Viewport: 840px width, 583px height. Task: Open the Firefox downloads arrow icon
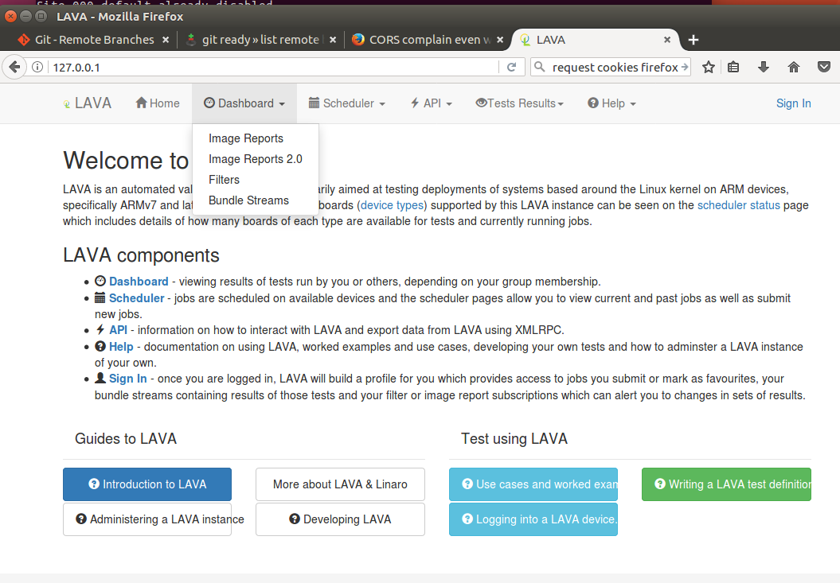tap(763, 68)
